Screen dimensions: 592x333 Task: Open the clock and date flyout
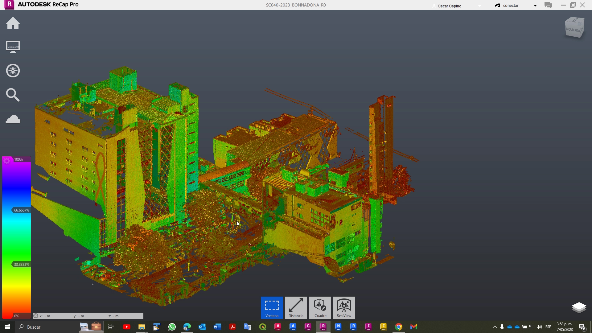point(565,327)
